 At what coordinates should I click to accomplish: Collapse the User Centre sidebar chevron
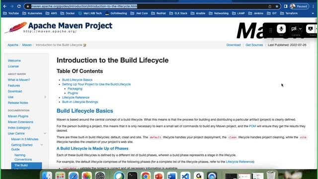pyautogui.click(x=45, y=133)
